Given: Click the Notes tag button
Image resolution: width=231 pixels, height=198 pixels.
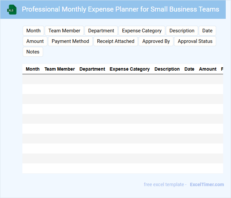Looking at the screenshot, I should [x=33, y=52].
